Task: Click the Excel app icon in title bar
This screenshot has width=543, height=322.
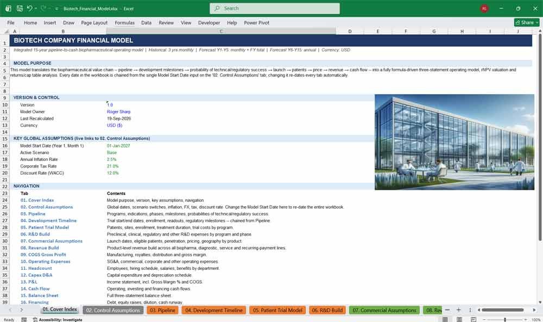Action: click(8, 8)
